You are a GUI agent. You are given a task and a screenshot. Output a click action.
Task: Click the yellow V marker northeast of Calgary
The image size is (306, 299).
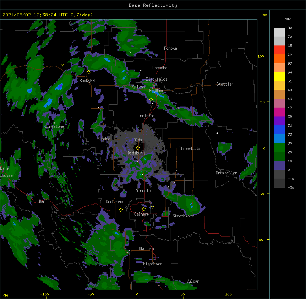[x=152, y=207]
